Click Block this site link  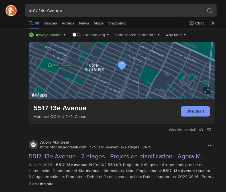click(x=41, y=184)
